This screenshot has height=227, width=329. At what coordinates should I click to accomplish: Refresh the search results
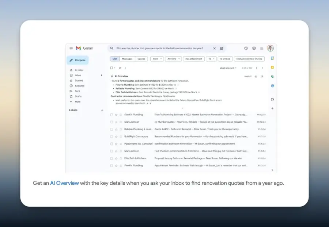coord(120,68)
